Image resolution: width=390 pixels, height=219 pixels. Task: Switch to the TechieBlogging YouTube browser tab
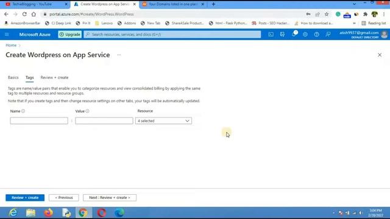(x=35, y=4)
